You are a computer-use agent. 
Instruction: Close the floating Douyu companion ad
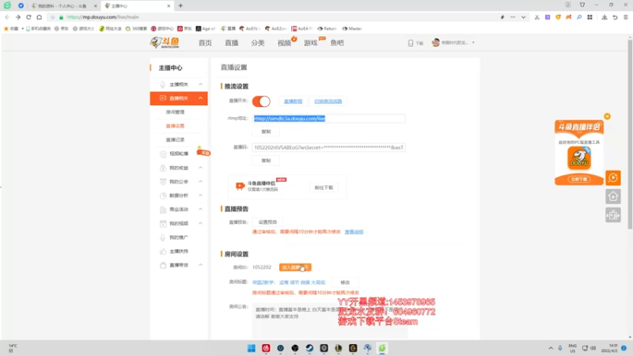(607, 116)
